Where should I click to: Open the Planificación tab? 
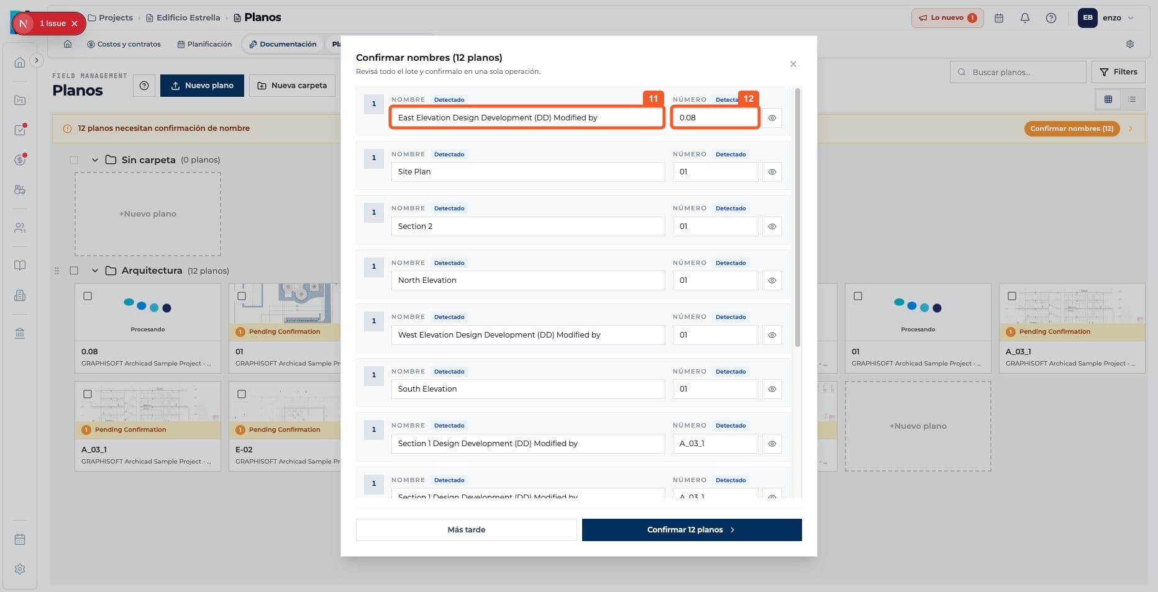[204, 44]
